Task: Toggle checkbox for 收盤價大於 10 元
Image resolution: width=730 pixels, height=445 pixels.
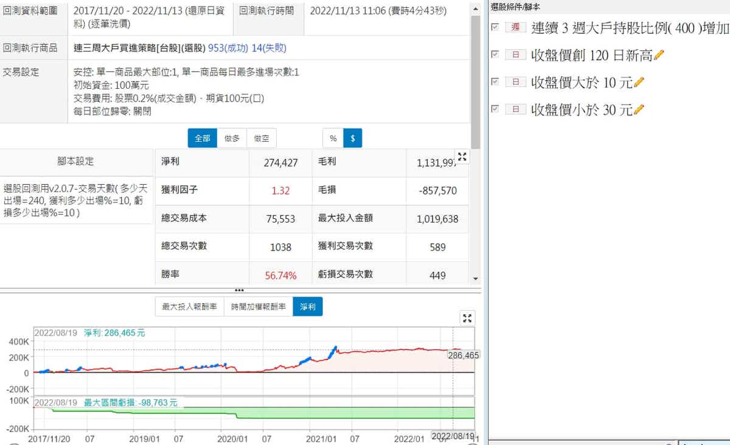Action: coord(495,81)
